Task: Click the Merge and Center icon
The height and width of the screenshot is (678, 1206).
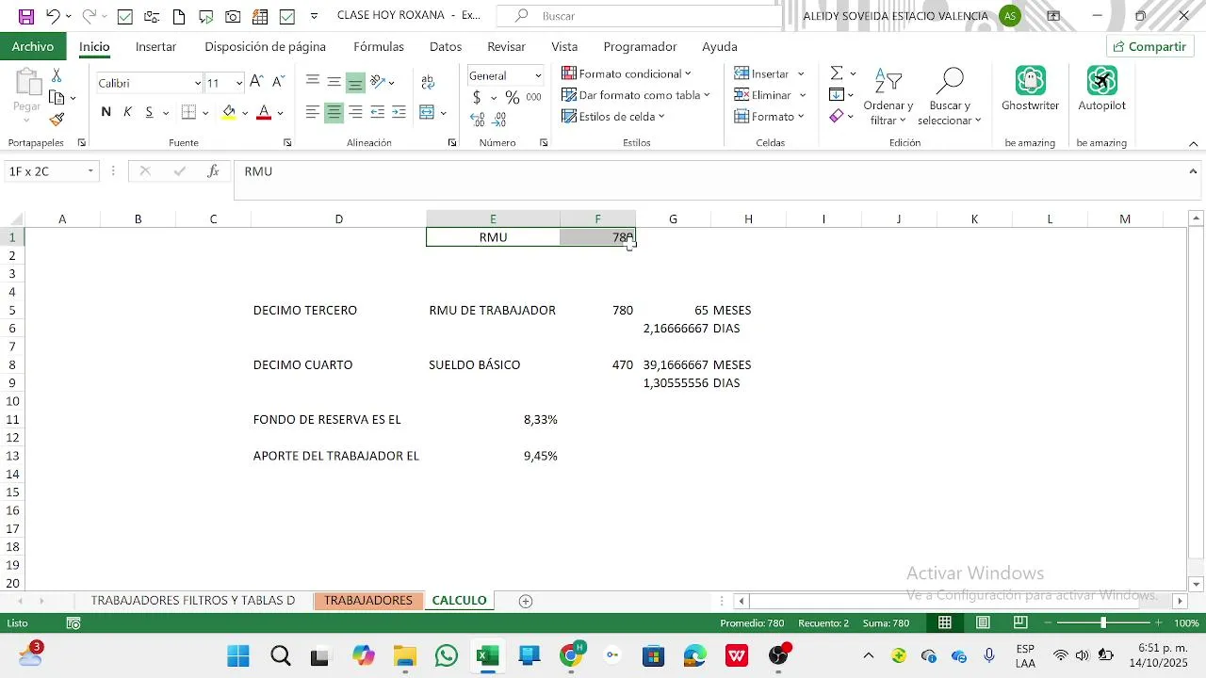Action: [x=427, y=112]
